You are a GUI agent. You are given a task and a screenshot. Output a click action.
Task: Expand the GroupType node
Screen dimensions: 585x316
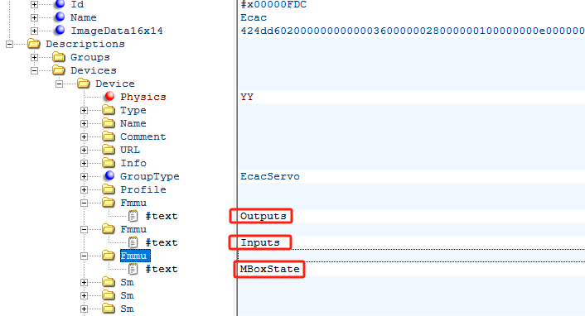click(84, 176)
